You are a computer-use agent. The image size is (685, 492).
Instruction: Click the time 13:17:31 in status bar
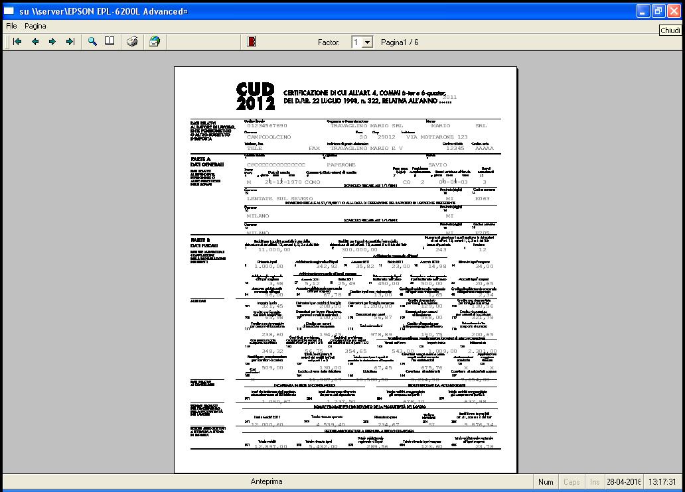point(662,482)
